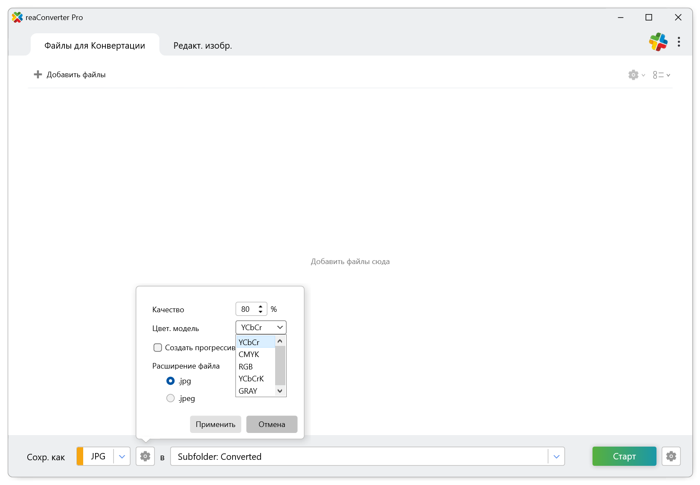700x485 pixels.
Task: Choose CMYK from the color model list
Action: (x=249, y=354)
